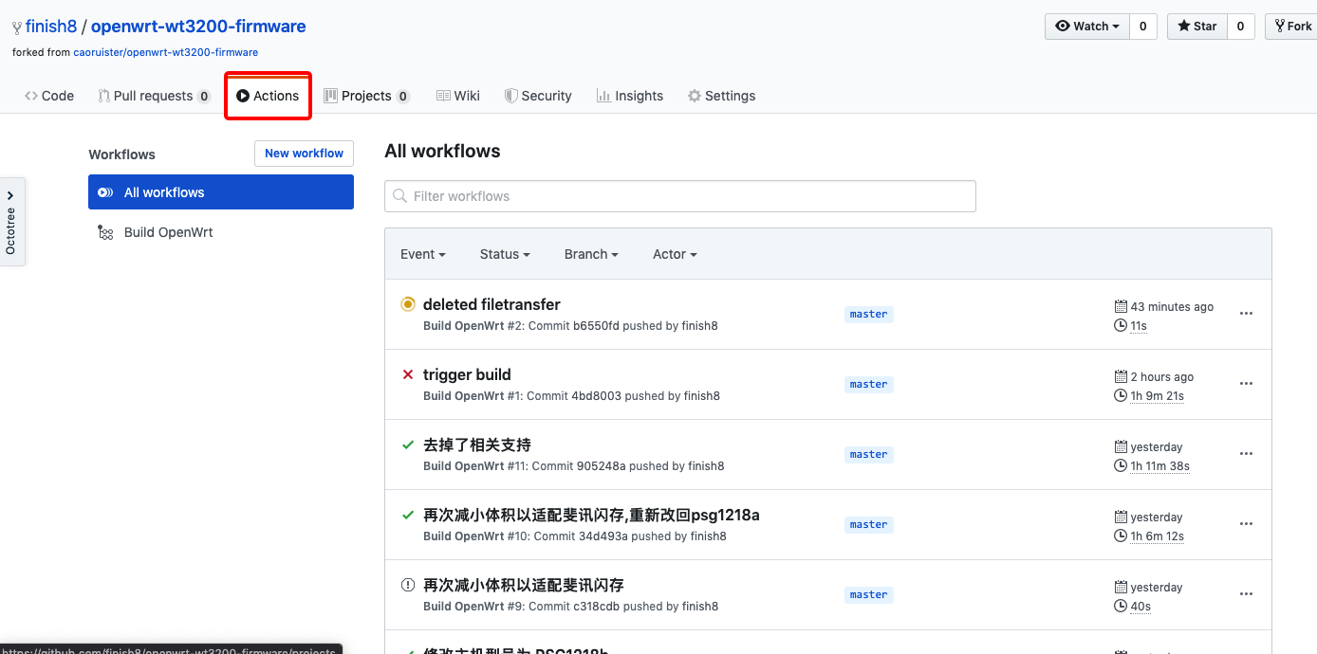Click the calendar icon beside '43 minutes ago'

coord(1121,306)
